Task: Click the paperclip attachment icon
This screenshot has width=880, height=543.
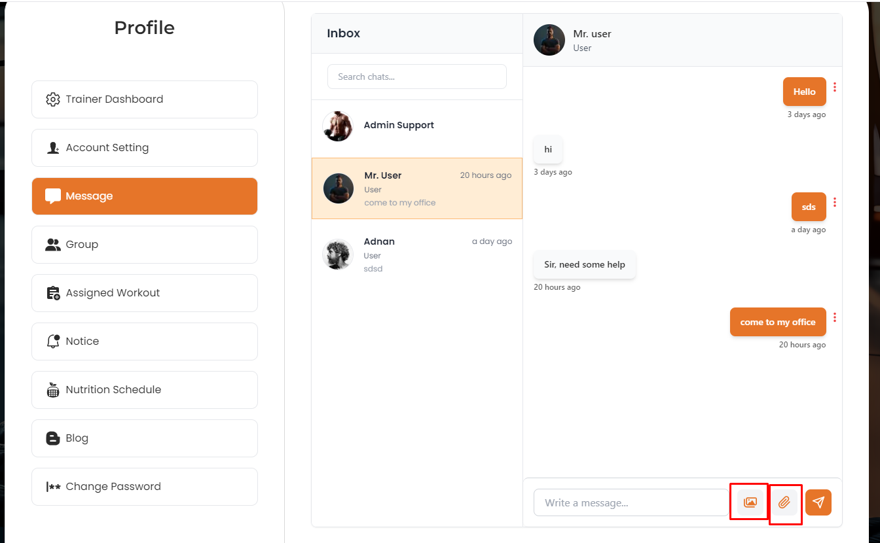Action: (x=784, y=502)
